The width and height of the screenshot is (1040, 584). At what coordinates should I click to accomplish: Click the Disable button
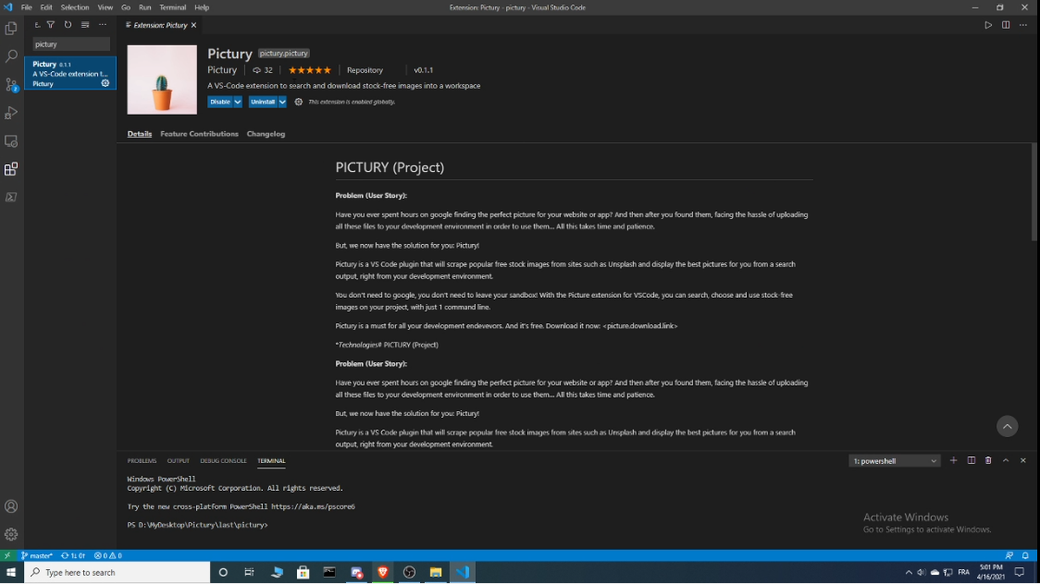220,102
